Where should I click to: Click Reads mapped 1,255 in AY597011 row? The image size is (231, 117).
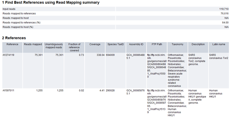point(39,90)
